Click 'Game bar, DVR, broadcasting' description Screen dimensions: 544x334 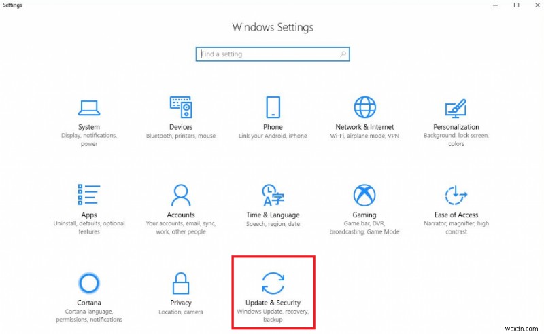coord(364,227)
